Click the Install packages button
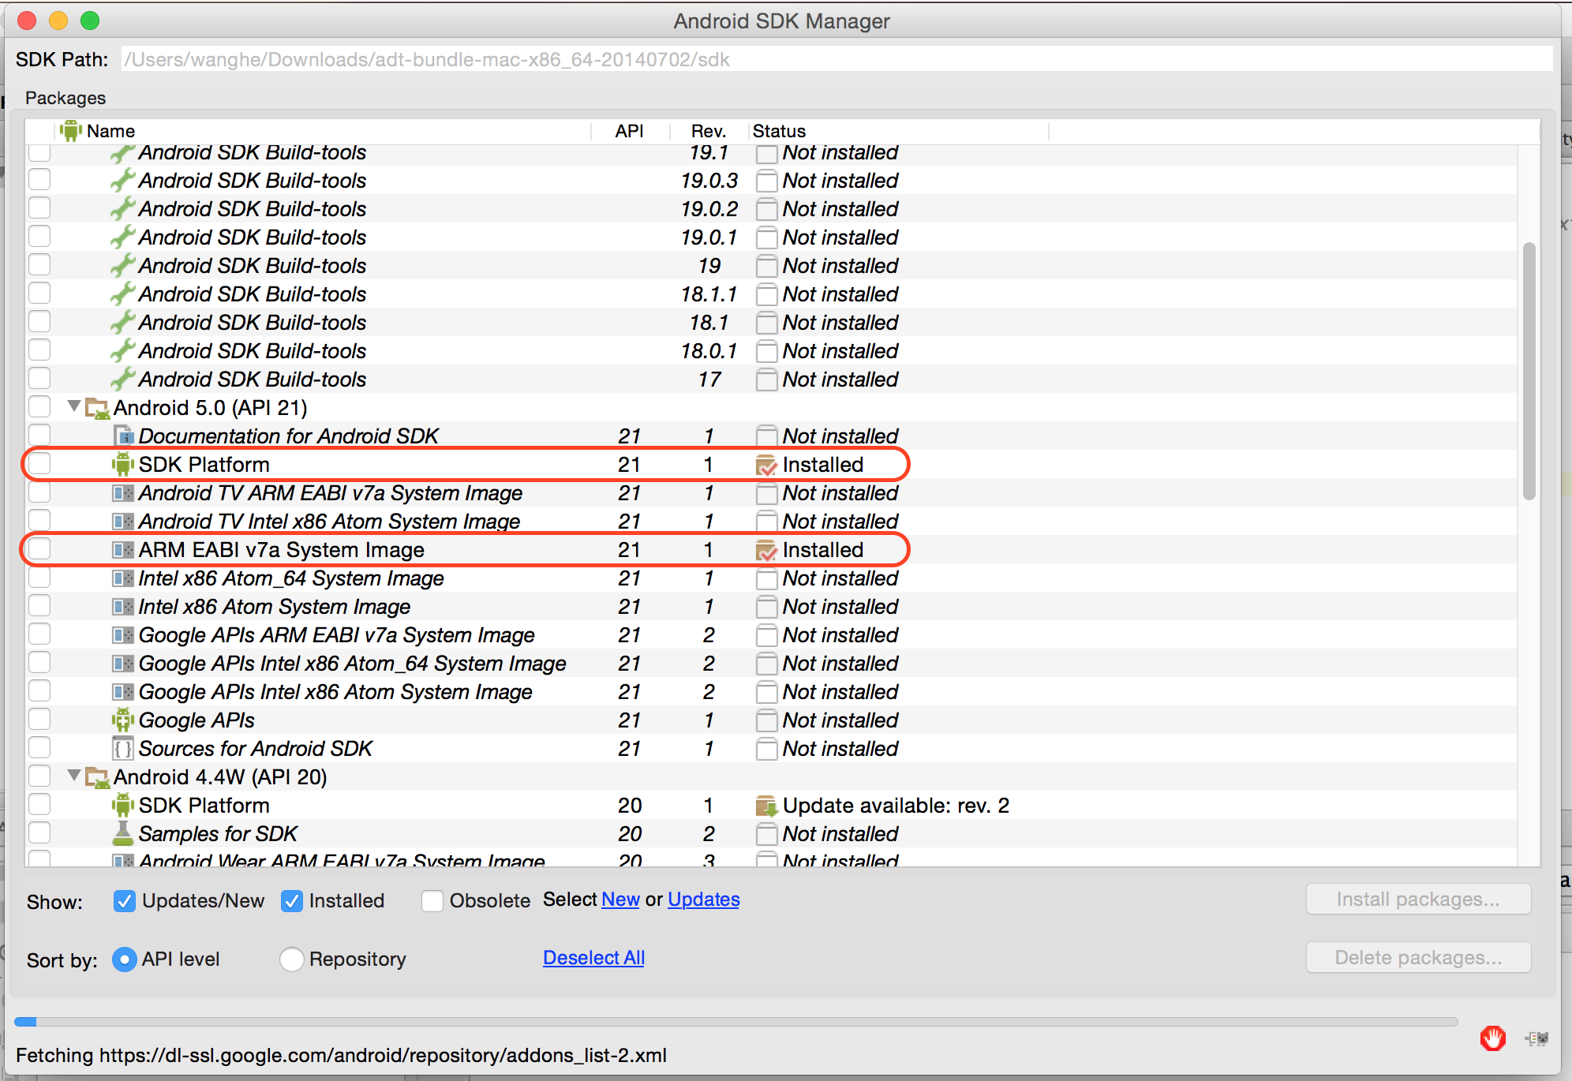 [x=1418, y=900]
